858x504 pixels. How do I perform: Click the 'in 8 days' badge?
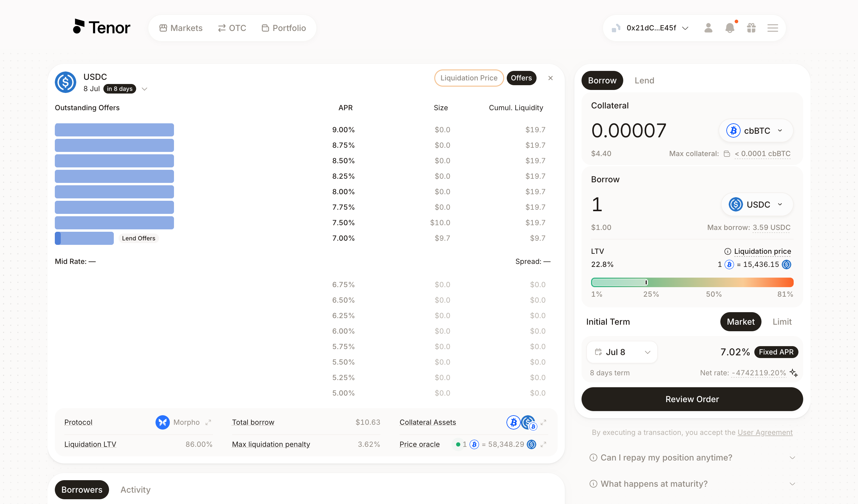tap(119, 88)
